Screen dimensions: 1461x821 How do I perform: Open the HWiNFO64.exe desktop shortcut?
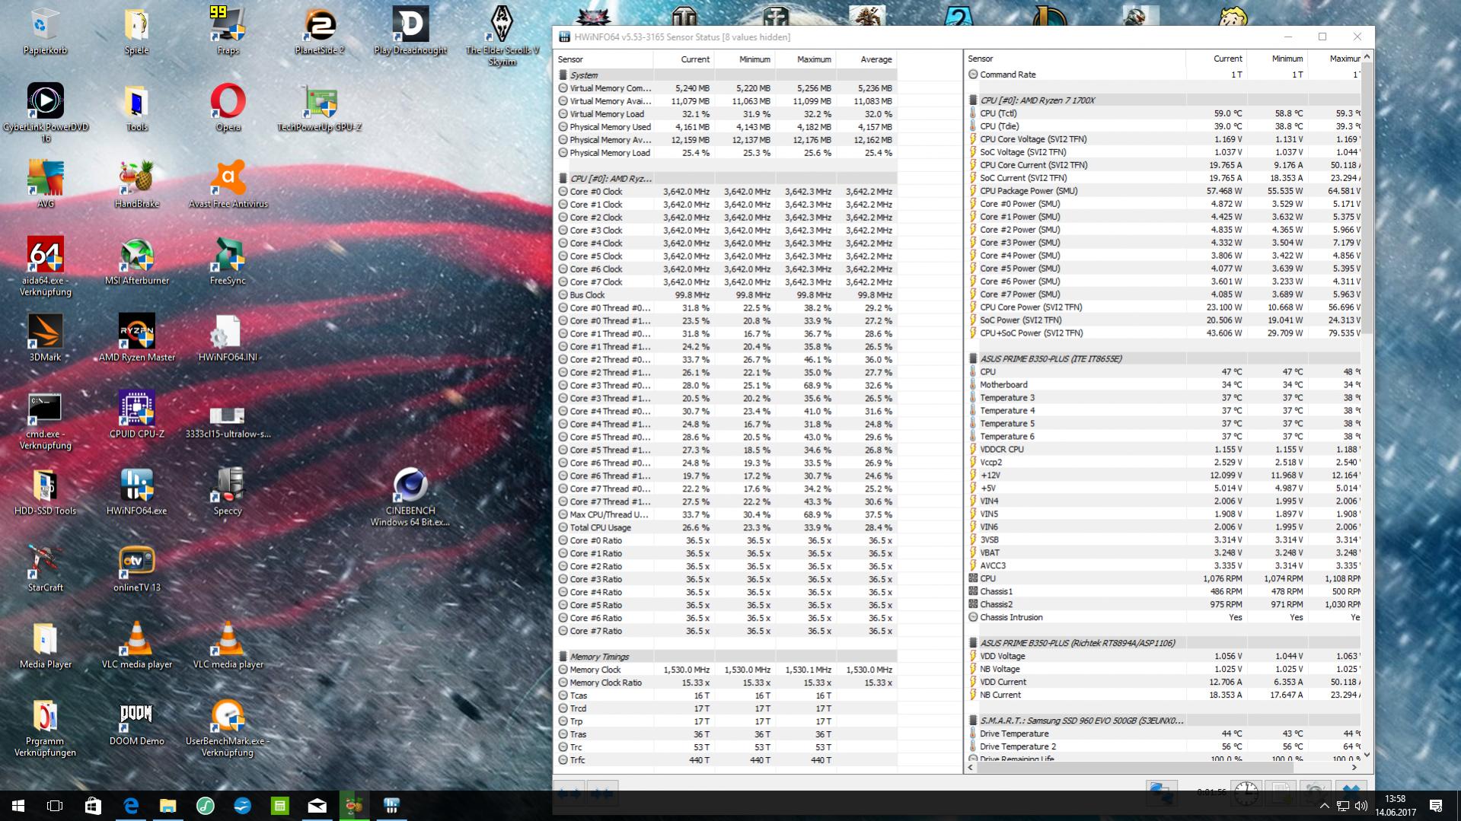click(x=136, y=492)
